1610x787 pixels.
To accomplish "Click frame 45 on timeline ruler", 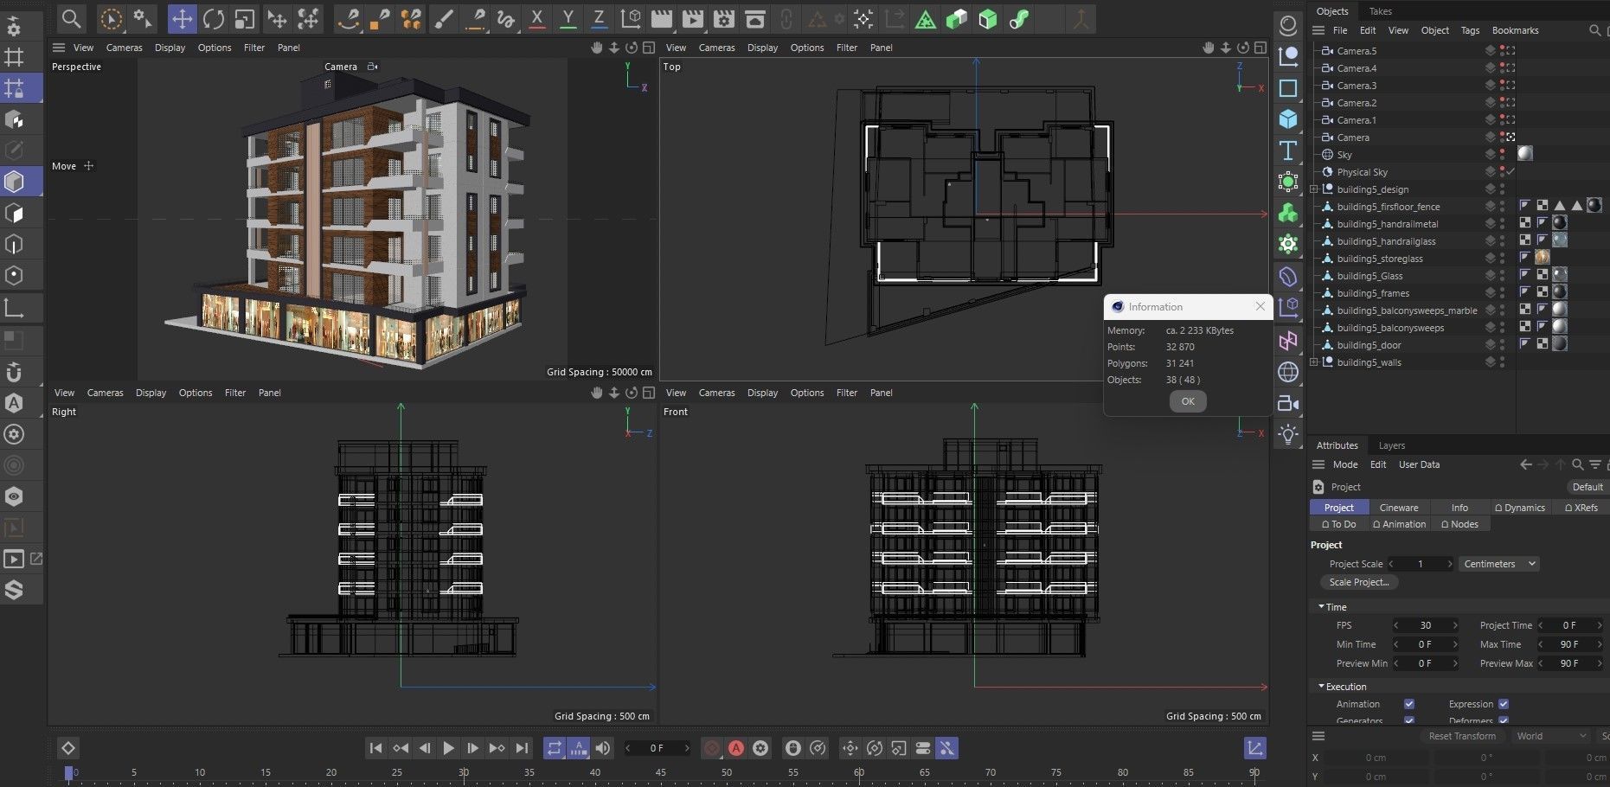I will coord(661,772).
